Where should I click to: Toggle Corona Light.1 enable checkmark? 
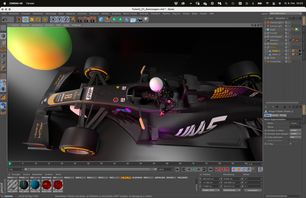(290, 23)
